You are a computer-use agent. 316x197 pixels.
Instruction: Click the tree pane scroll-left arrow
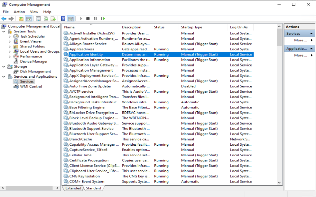coord(3,188)
